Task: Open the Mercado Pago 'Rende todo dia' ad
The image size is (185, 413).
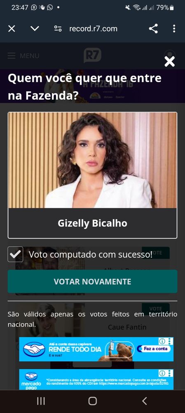Action: pyautogui.click(x=96, y=349)
